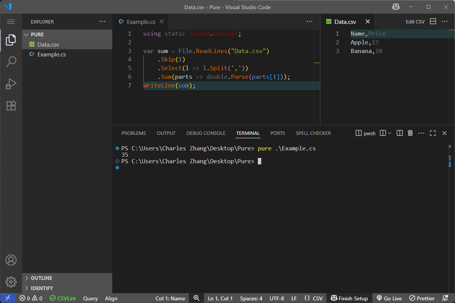Click the pwsh terminal label
Screen dimensions: 455x303
coord(366,133)
